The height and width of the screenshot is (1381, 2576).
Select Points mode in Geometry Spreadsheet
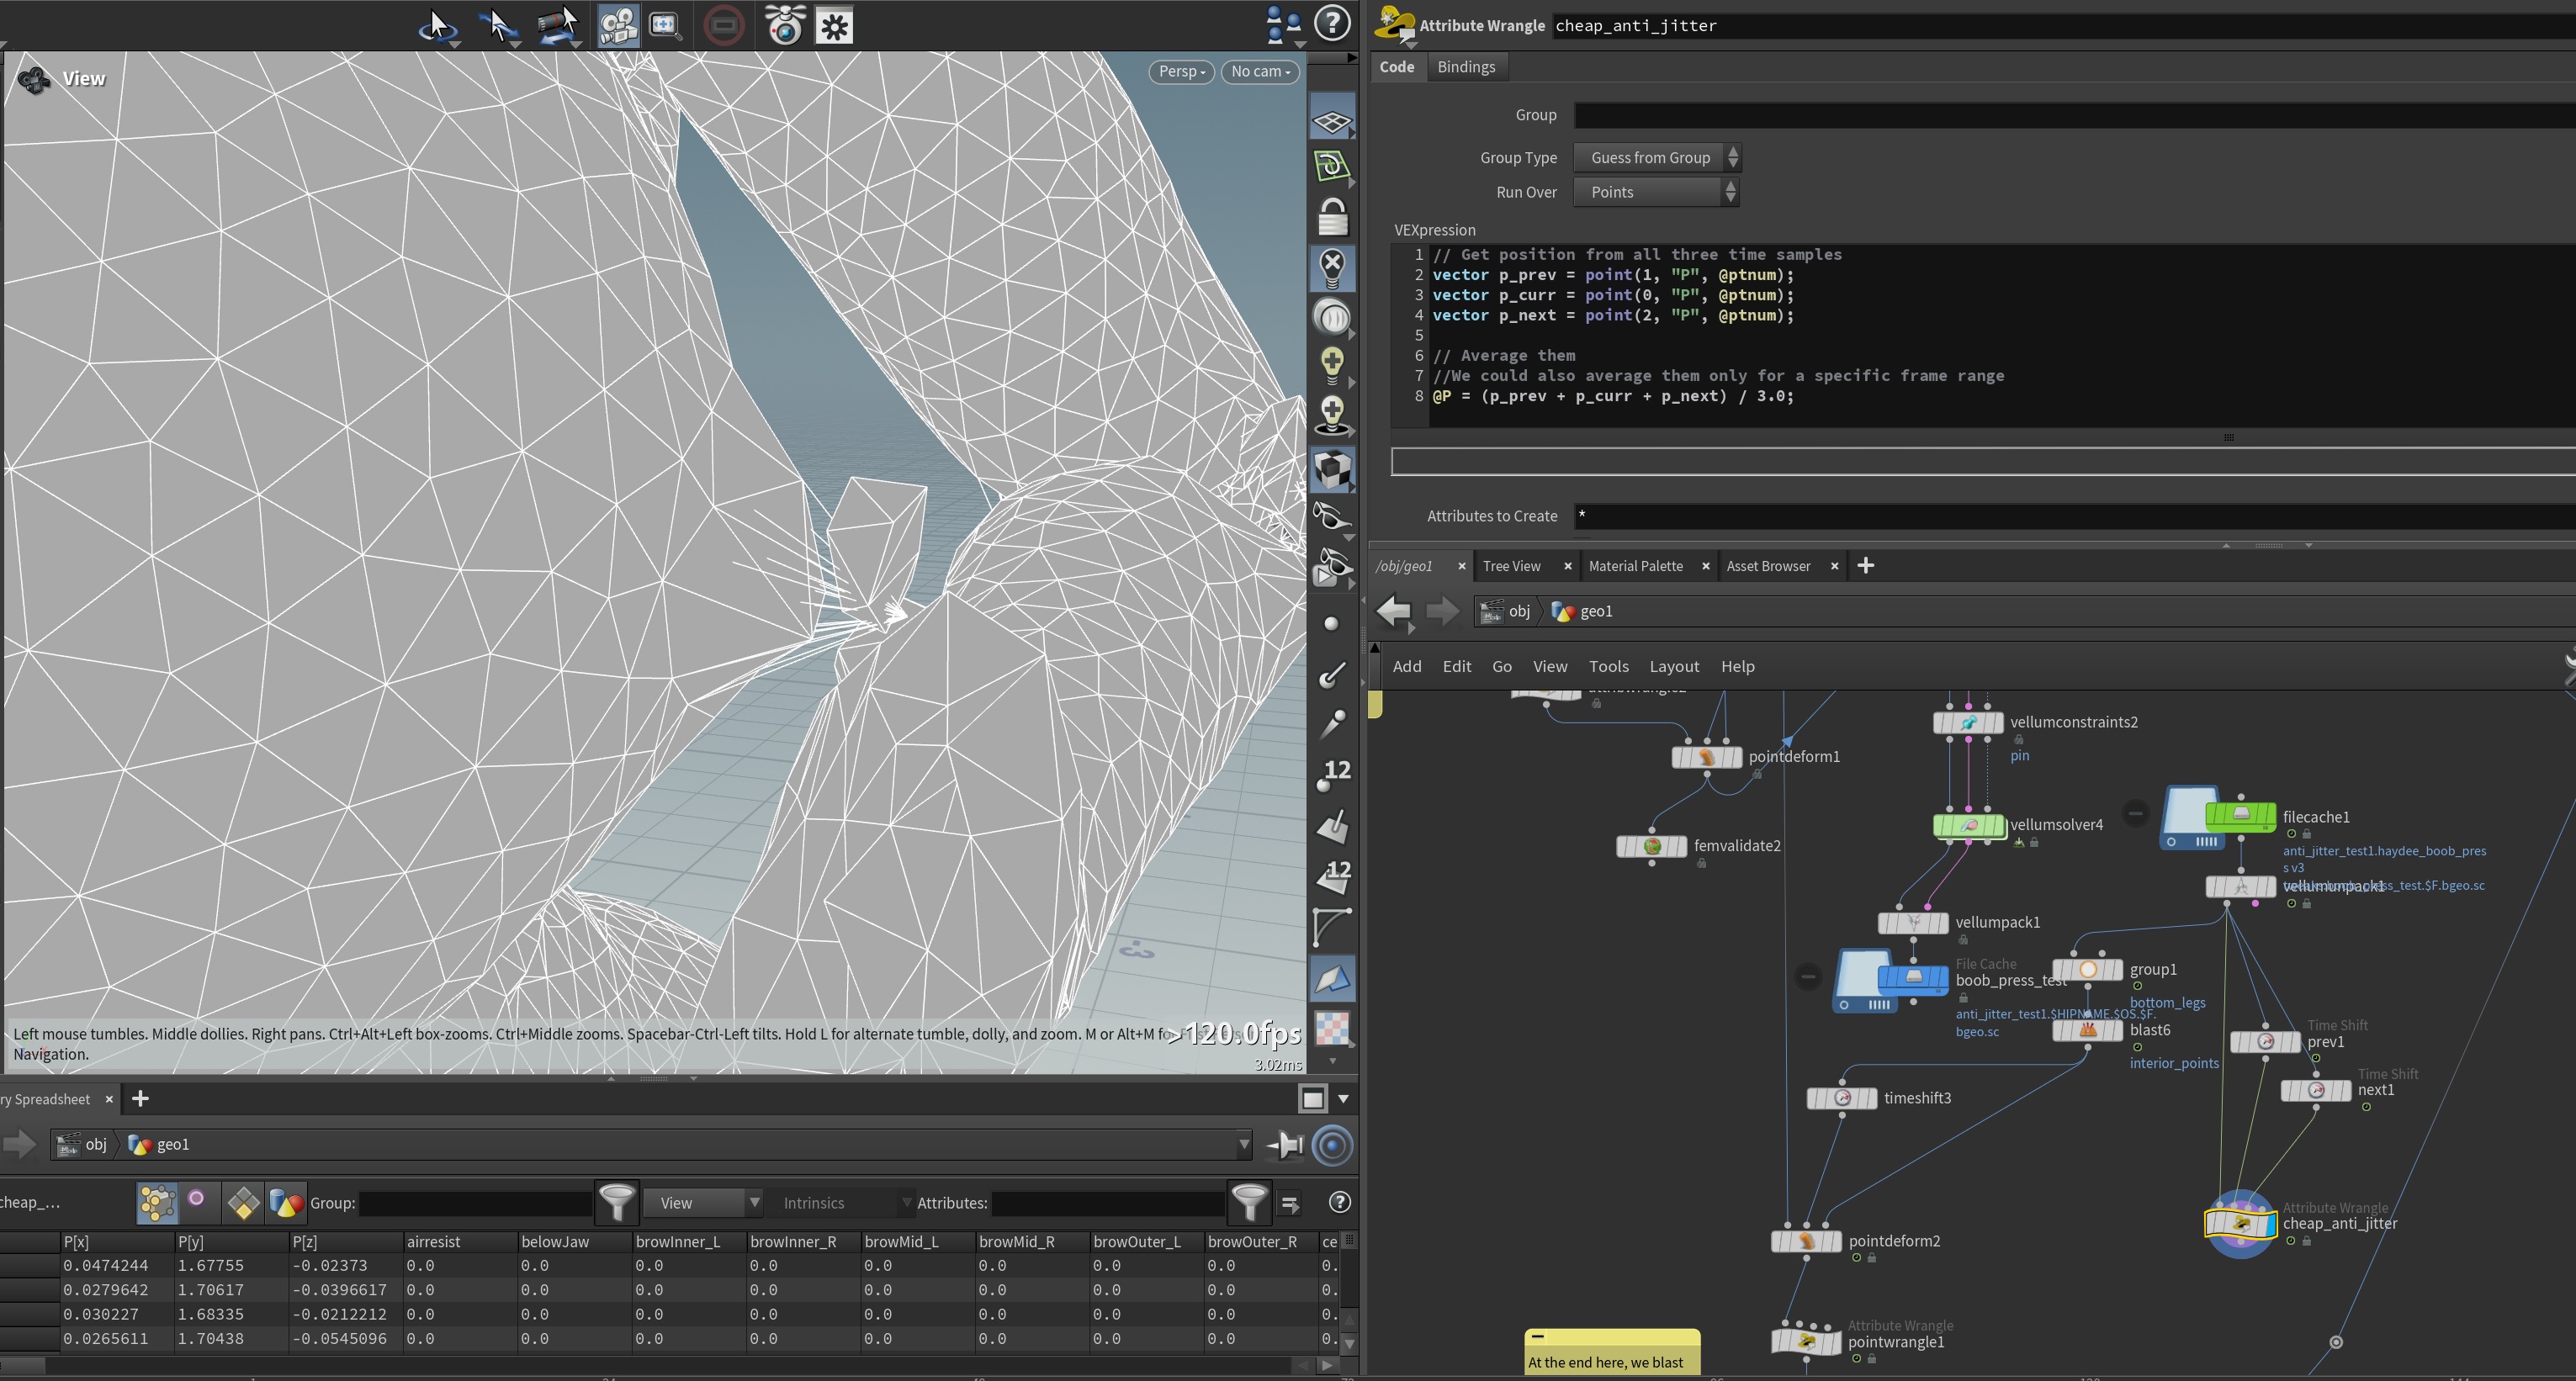(x=157, y=1203)
